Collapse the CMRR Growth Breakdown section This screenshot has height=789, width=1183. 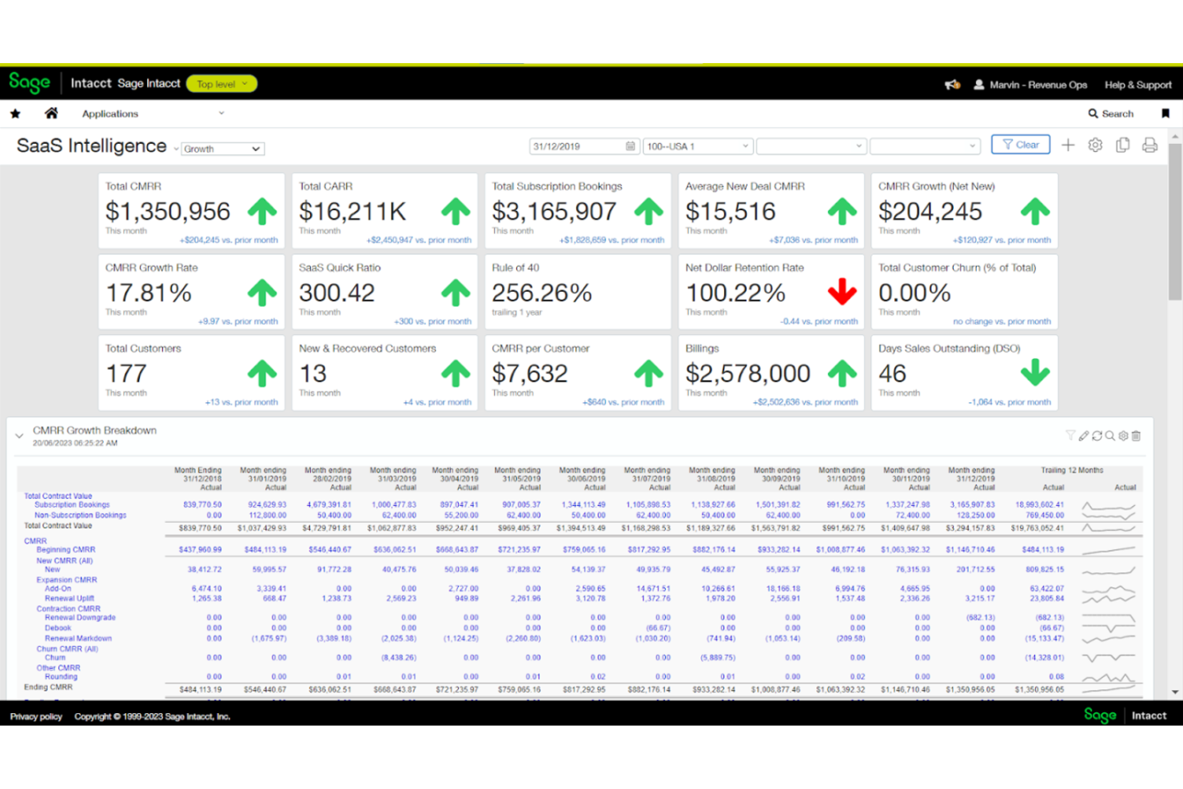tap(19, 436)
